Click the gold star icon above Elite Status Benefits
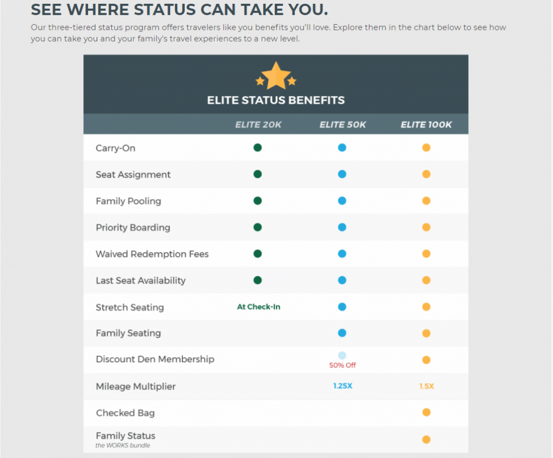This screenshot has width=553, height=458. point(276,76)
